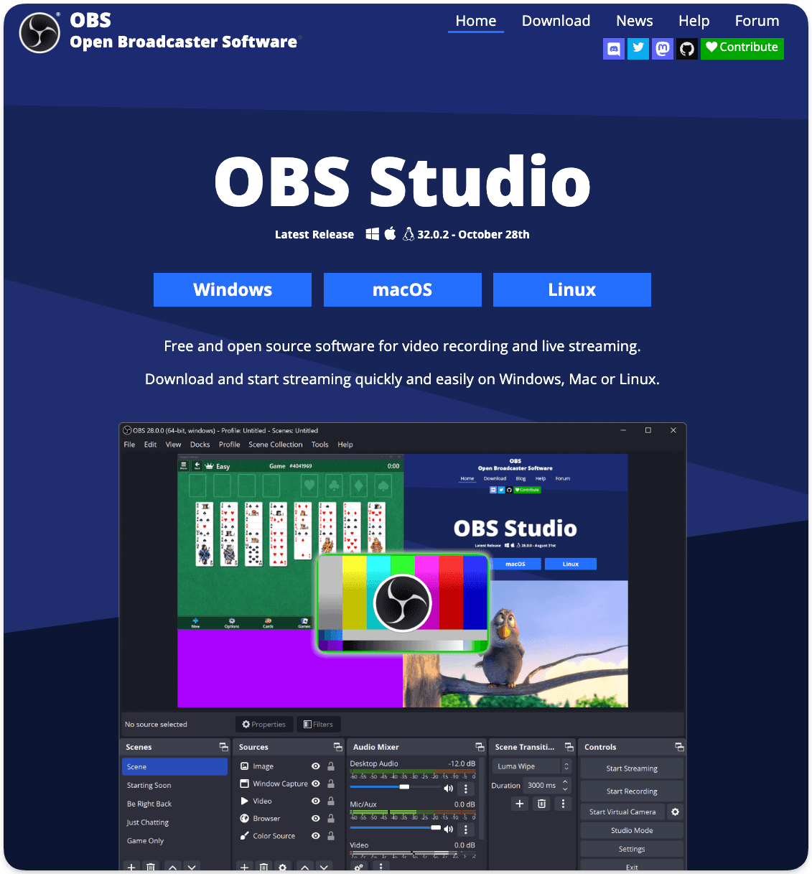
Task: Click the Start Streaming button
Action: click(x=631, y=768)
